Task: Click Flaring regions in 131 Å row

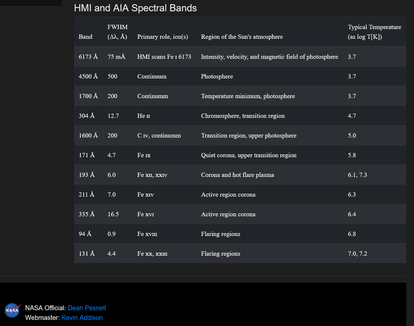Action: [x=220, y=253]
